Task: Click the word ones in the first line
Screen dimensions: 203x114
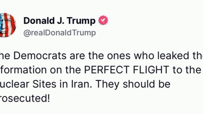Action: pos(119,56)
